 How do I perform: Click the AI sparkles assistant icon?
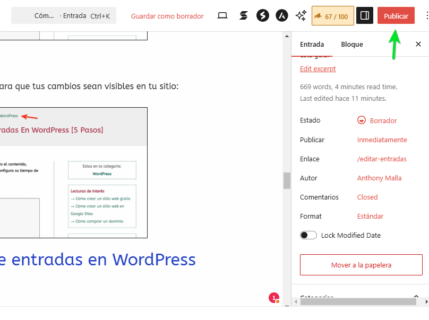point(301,15)
